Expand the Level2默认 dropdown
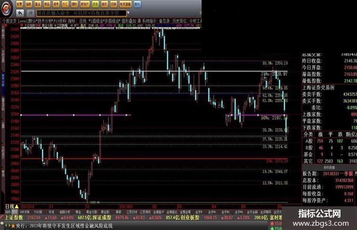Screen dimensions: 357x230 (27, 21)
